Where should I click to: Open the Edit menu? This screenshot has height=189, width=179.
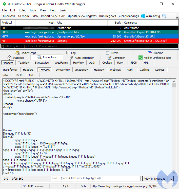pos(13,10)
